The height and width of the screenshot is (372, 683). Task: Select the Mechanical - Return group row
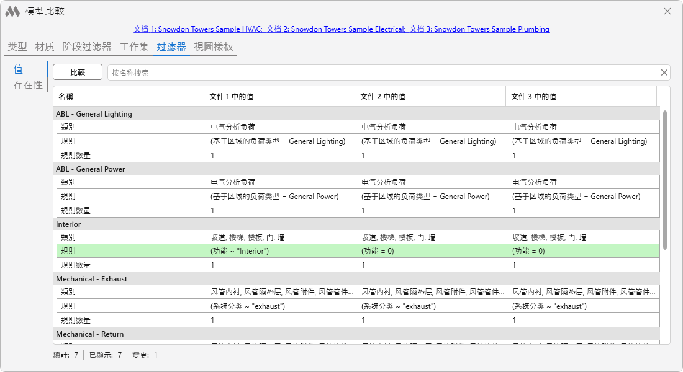point(356,334)
